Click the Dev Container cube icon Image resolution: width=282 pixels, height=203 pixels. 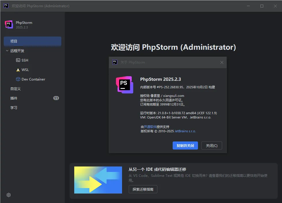pos(18,79)
